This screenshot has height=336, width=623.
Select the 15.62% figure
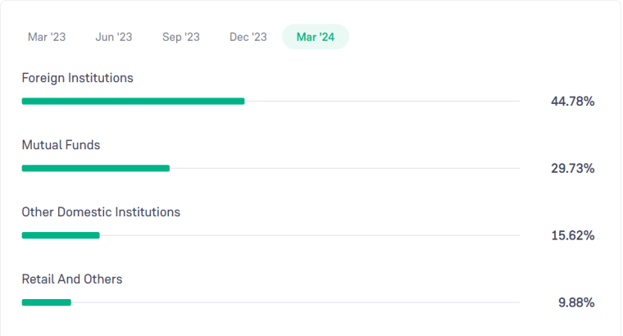(572, 236)
